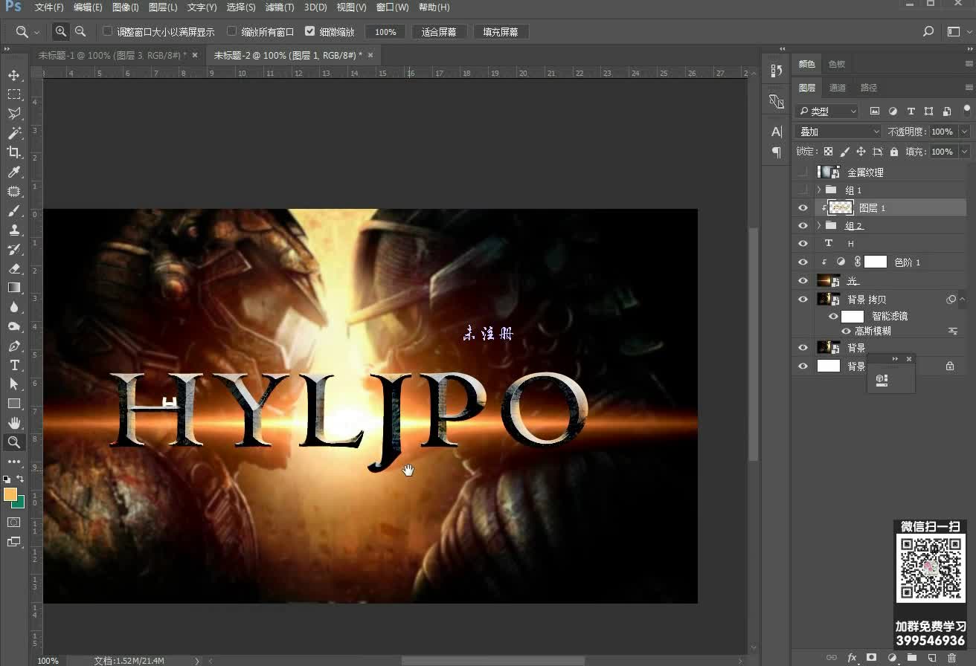976x666 pixels.
Task: Show the 金属纹理 layer
Action: point(803,172)
